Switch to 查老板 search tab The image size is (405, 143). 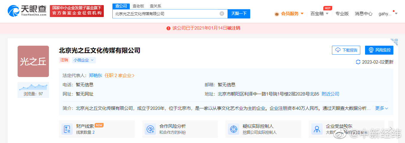click(x=138, y=6)
